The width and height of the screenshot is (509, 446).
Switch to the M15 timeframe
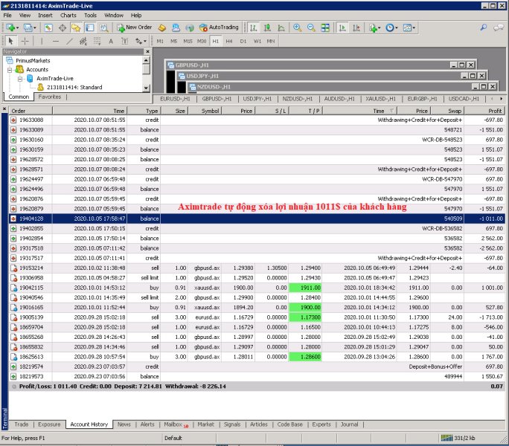pyautogui.click(x=188, y=41)
